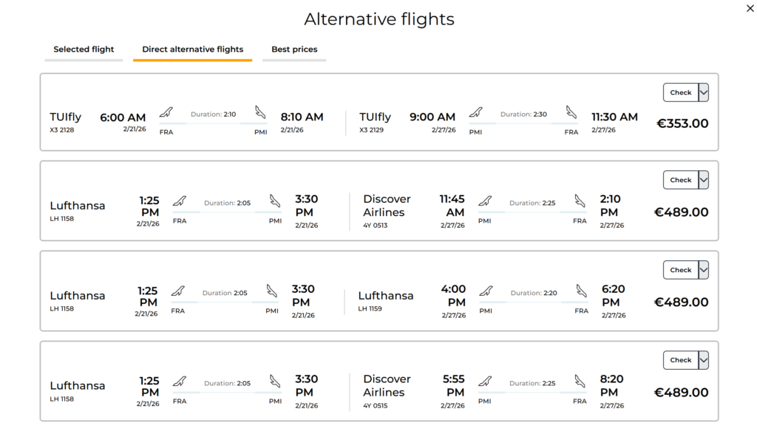Screen dimensions: 757x443
Task: Click landing icon of Discover Airlines 4Y 0515
Action: tap(580, 382)
